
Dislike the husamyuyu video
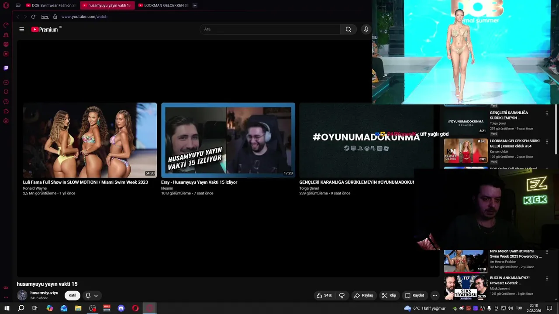[x=342, y=295]
